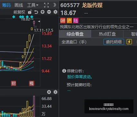Image resolution: width=137 pixels, height=117 pixels.
Task: Toggle fullscreen chart expand icon
Action: pos(46,5)
